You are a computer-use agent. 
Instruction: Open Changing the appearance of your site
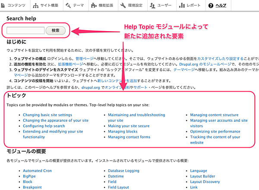[x=56, y=120]
